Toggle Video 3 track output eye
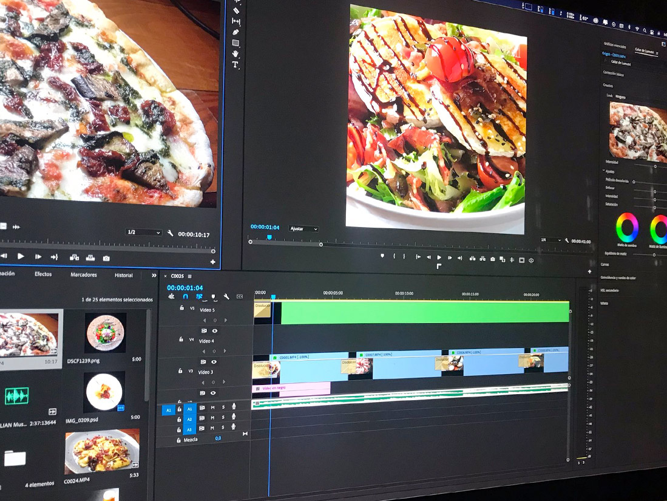 [214, 362]
